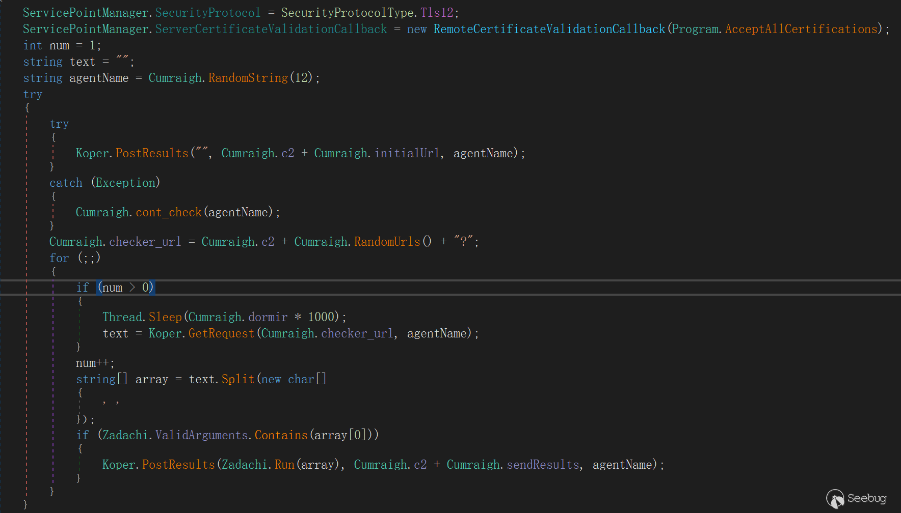Click the int keyword declaring num
The width and height of the screenshot is (901, 513).
coord(33,45)
